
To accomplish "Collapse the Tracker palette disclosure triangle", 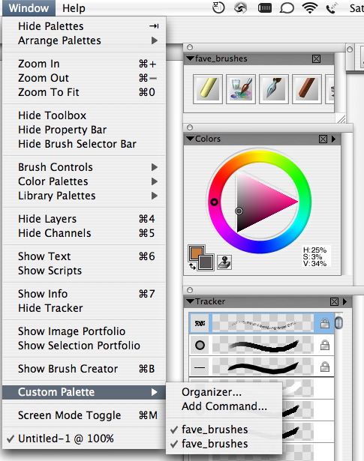I will [x=191, y=301].
